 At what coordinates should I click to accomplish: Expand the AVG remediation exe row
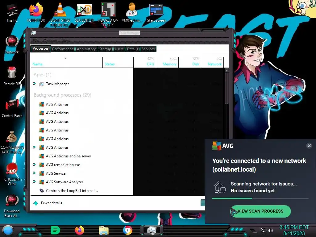[34, 164]
